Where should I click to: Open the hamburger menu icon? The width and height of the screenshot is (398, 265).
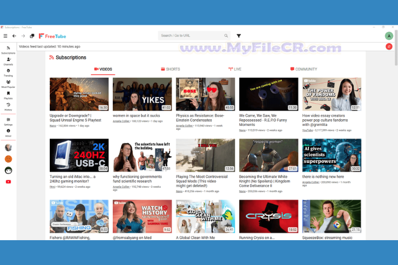click(x=6, y=36)
